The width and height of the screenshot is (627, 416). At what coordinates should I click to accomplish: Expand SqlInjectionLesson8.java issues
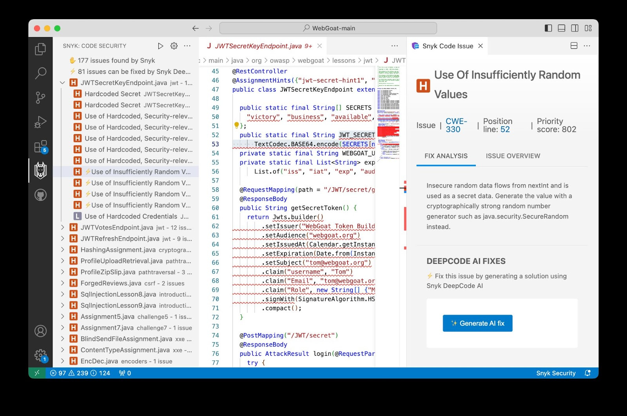pyautogui.click(x=62, y=294)
